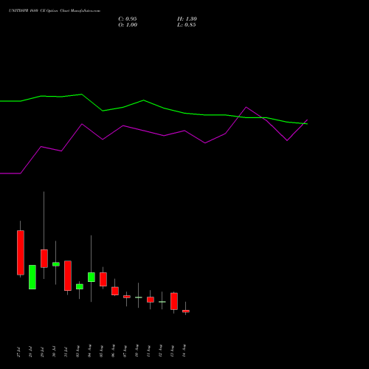Select the green candlestick for 28 Jul
Screen dimensions: 369x369
pos(32,277)
